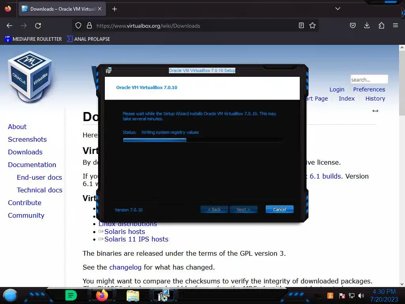Open the shield tracking protection icon

[78, 25]
